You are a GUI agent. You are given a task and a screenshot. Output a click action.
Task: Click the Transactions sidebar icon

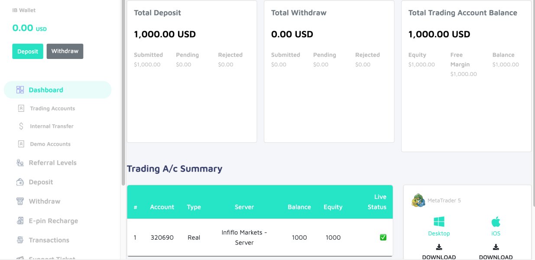click(x=20, y=240)
